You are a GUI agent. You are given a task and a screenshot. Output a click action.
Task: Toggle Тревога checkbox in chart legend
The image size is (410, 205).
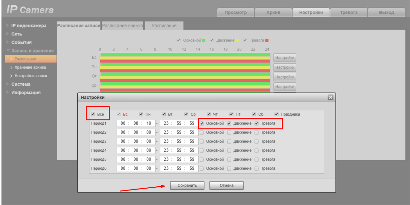point(245,40)
